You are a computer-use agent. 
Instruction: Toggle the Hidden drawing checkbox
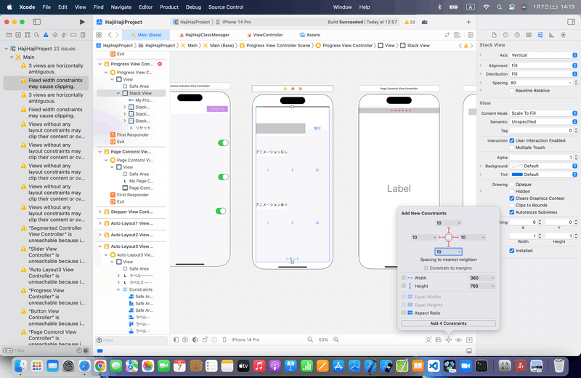(512, 191)
